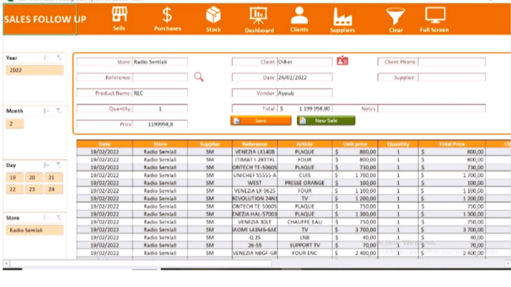Click the ITIMAT I-28TTFL reference cell
Screen dimensions: 511x287
pos(255,160)
